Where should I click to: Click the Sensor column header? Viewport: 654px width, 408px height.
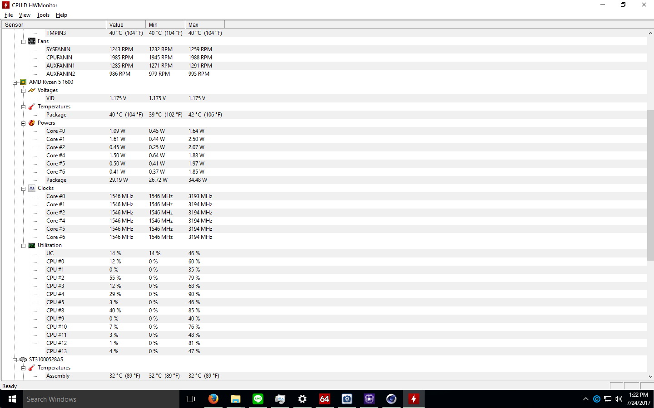click(54, 24)
